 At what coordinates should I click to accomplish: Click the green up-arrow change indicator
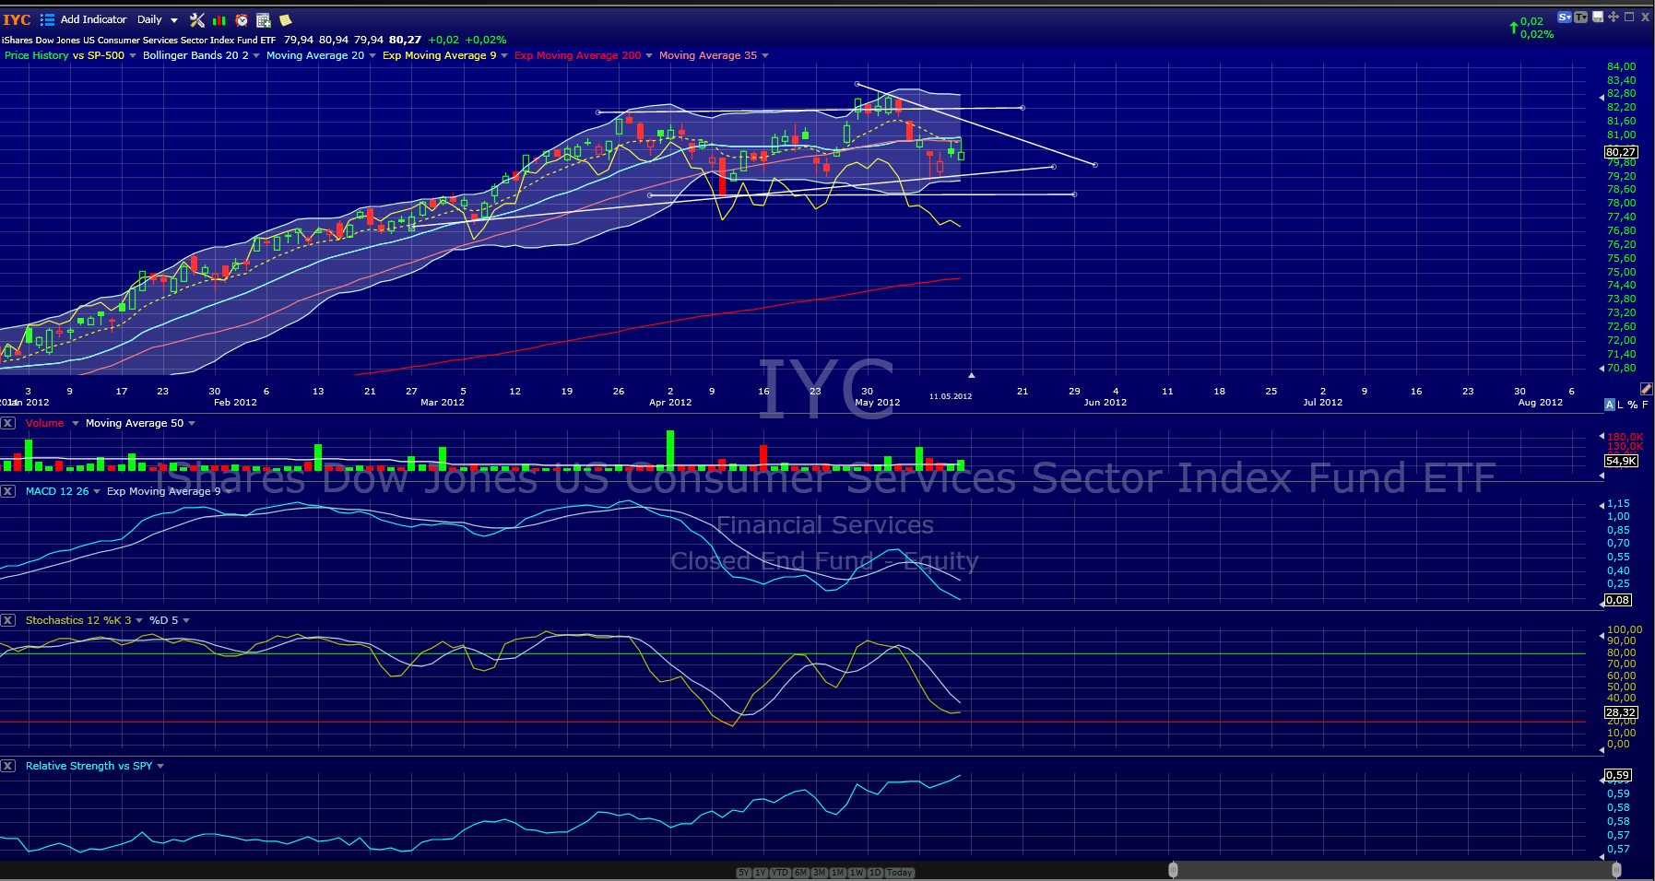[x=1514, y=27]
